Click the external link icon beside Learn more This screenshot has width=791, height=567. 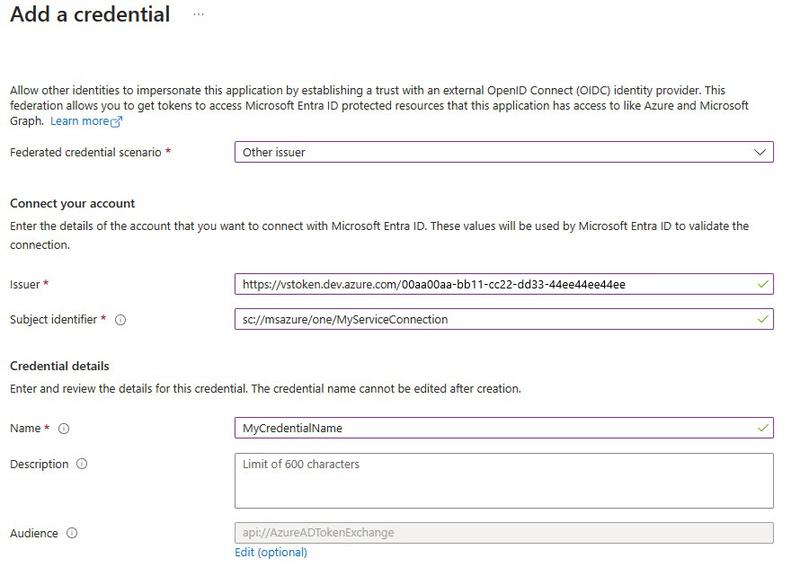(117, 120)
